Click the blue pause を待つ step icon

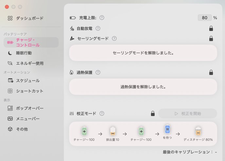(x=167, y=129)
